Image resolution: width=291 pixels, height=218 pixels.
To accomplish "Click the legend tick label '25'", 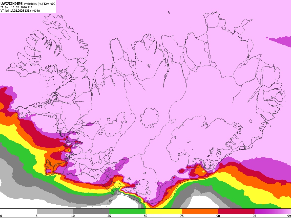I will point(109,216).
